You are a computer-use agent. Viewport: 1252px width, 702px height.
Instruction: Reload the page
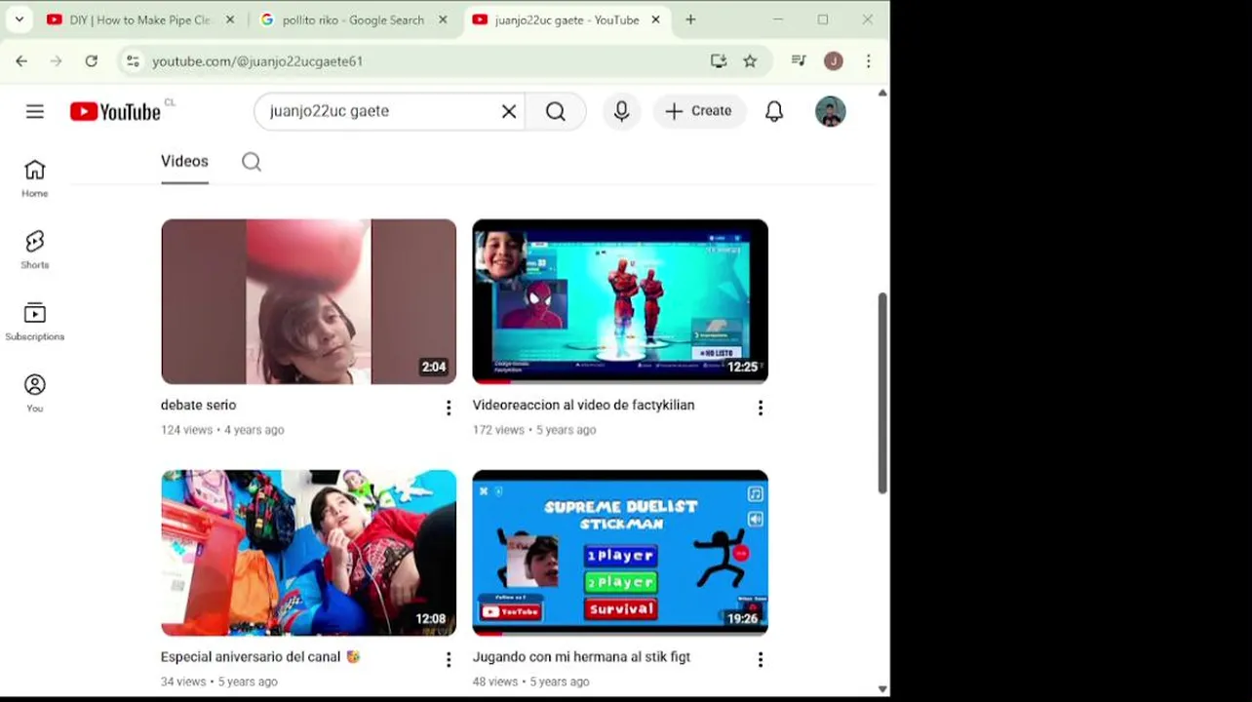tap(91, 60)
